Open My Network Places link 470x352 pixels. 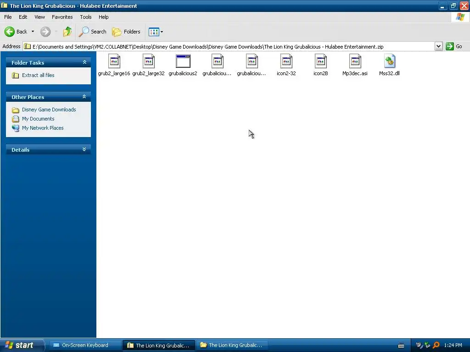pos(43,128)
